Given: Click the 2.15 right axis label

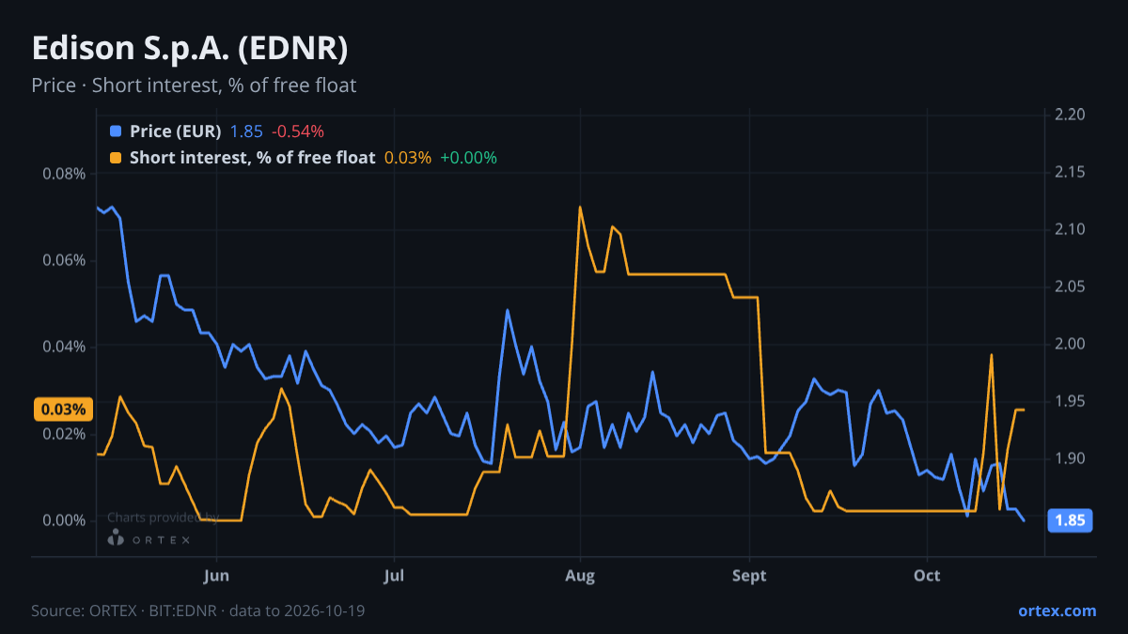Looking at the screenshot, I should point(1070,172).
